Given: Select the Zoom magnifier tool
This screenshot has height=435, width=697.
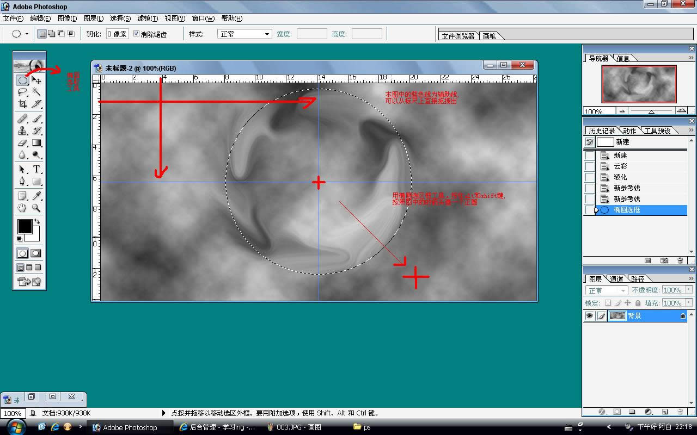Looking at the screenshot, I should point(36,208).
